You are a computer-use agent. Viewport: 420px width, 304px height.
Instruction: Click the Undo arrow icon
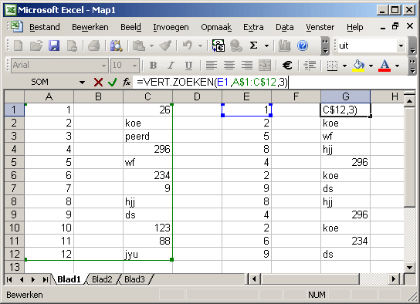[188, 46]
